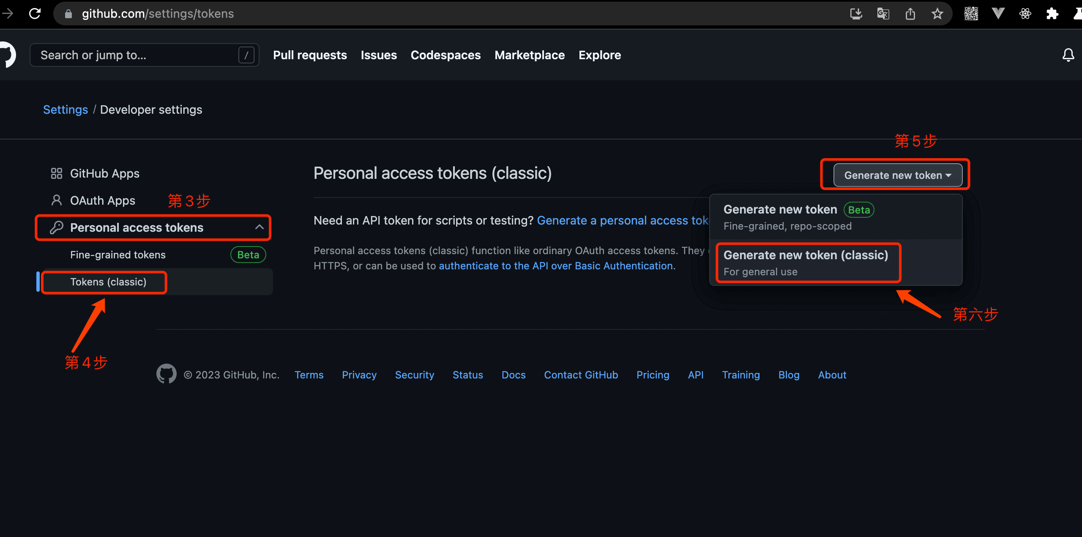Click the share page icon
Viewport: 1082px width, 537px height.
click(x=910, y=14)
